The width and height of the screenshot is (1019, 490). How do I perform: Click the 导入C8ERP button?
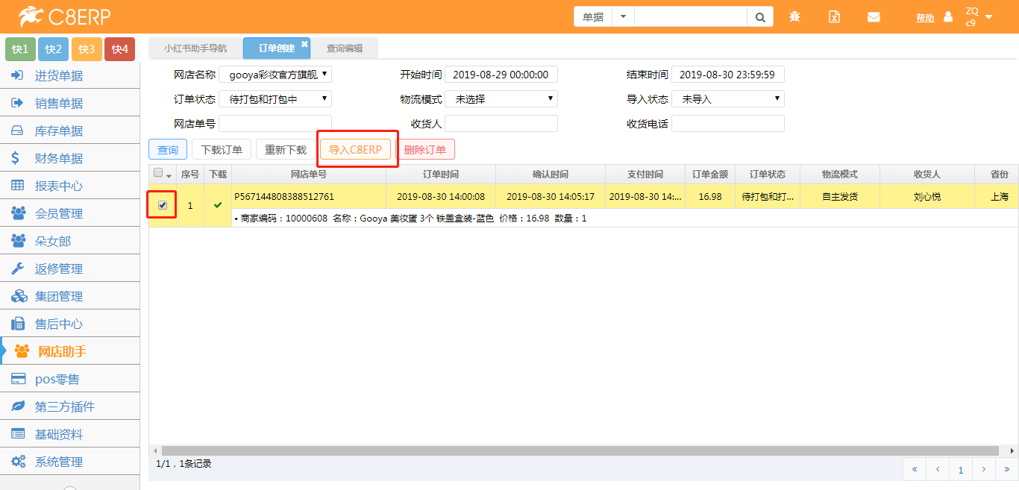[355, 150]
